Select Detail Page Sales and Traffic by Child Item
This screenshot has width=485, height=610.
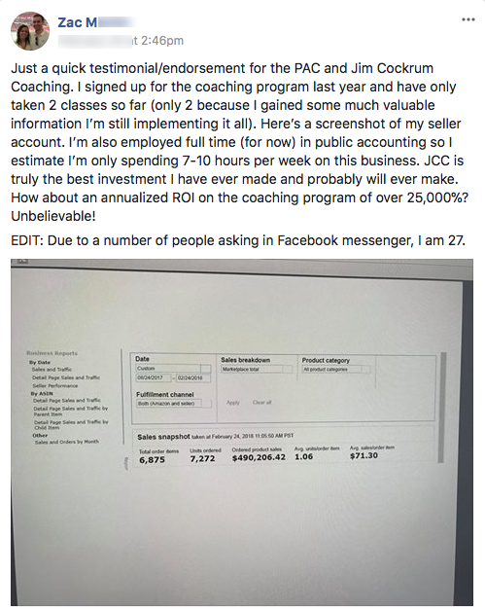tap(71, 424)
